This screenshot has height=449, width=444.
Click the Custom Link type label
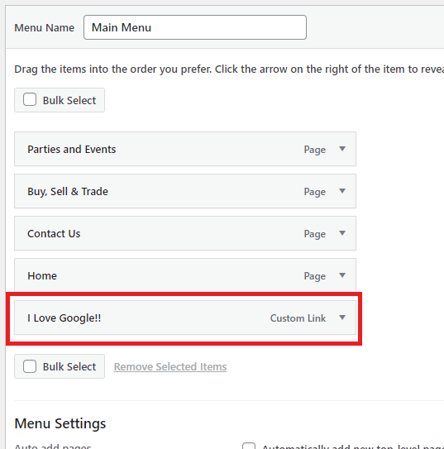[298, 318]
